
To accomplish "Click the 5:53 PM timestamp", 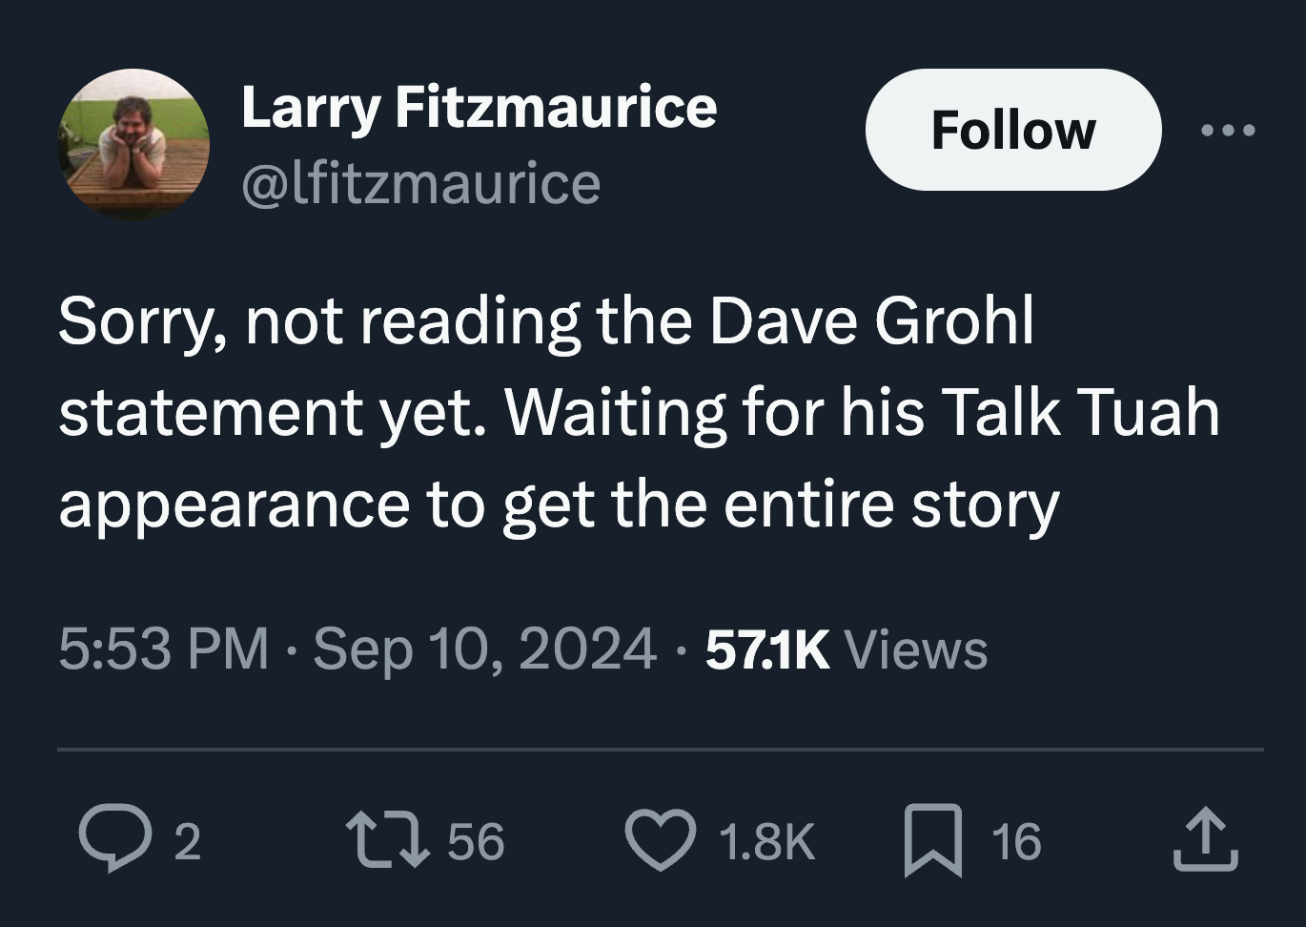I will 163,649.
